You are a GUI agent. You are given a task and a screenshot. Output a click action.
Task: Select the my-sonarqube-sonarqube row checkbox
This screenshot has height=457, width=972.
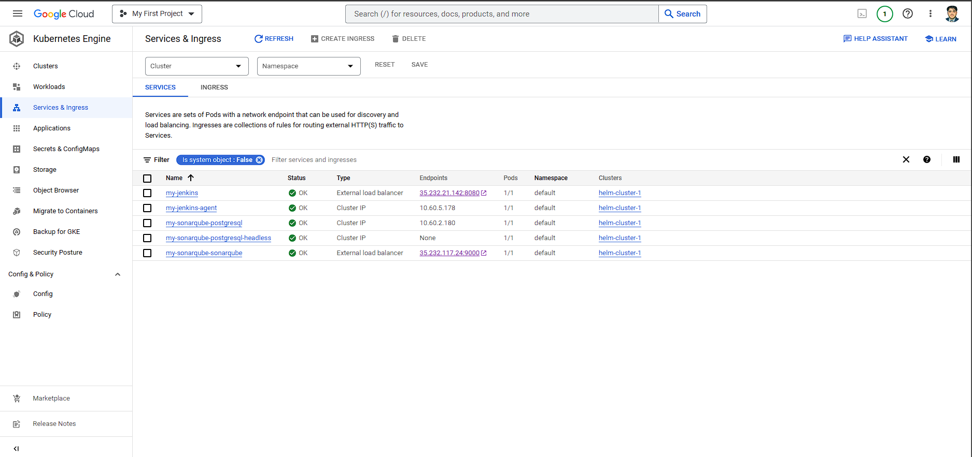[x=147, y=253]
